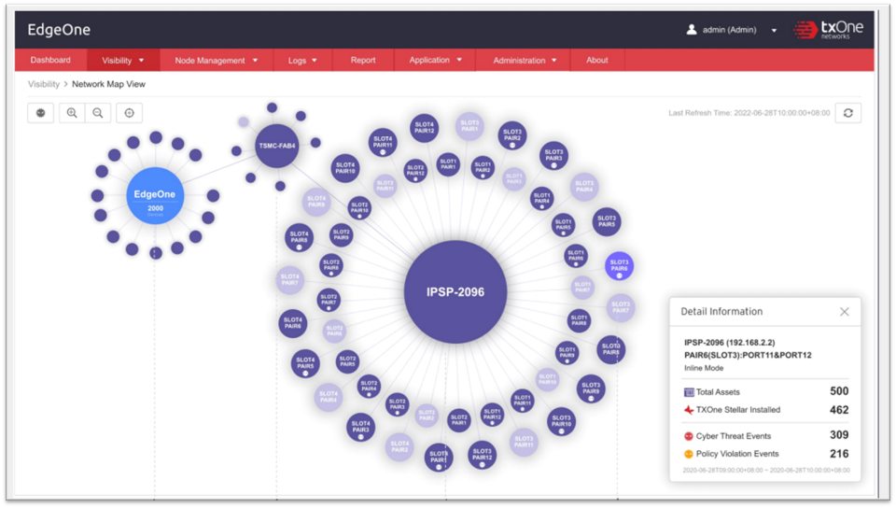This screenshot has width=896, height=508.
Task: Click the Last Refresh Time text
Action: click(749, 113)
